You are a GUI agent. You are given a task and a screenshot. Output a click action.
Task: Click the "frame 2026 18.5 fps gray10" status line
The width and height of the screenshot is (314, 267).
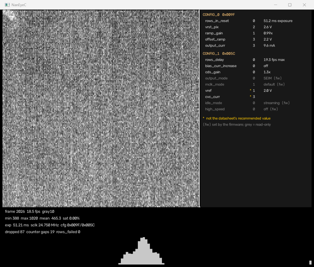click(x=30, y=212)
